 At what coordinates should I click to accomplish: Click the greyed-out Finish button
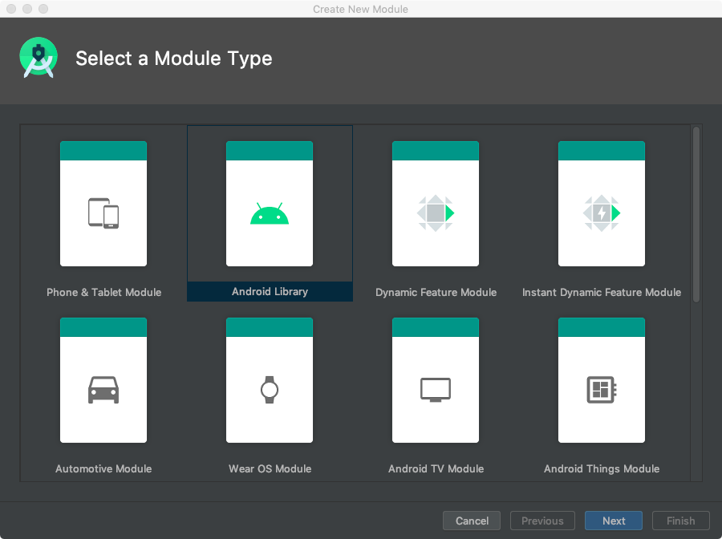point(681,521)
